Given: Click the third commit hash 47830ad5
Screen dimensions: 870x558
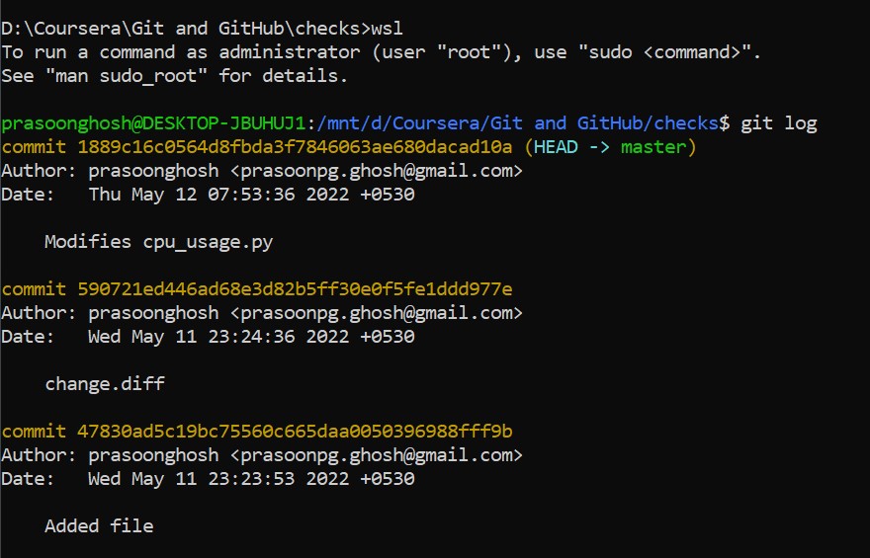Looking at the screenshot, I should pyautogui.click(x=295, y=432).
